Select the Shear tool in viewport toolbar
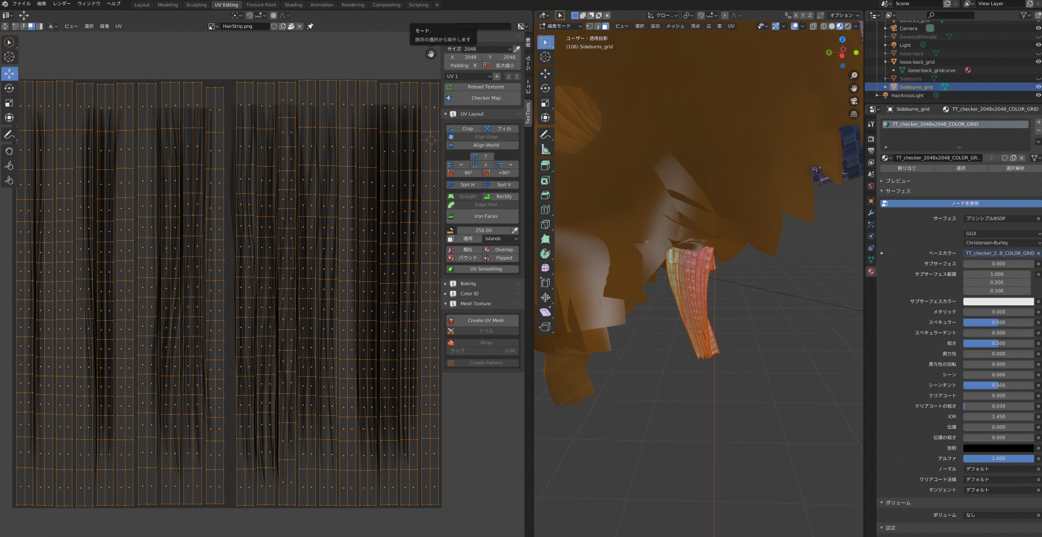 [x=546, y=312]
